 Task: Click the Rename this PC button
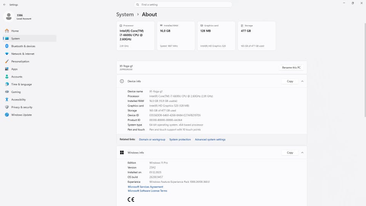(x=291, y=68)
